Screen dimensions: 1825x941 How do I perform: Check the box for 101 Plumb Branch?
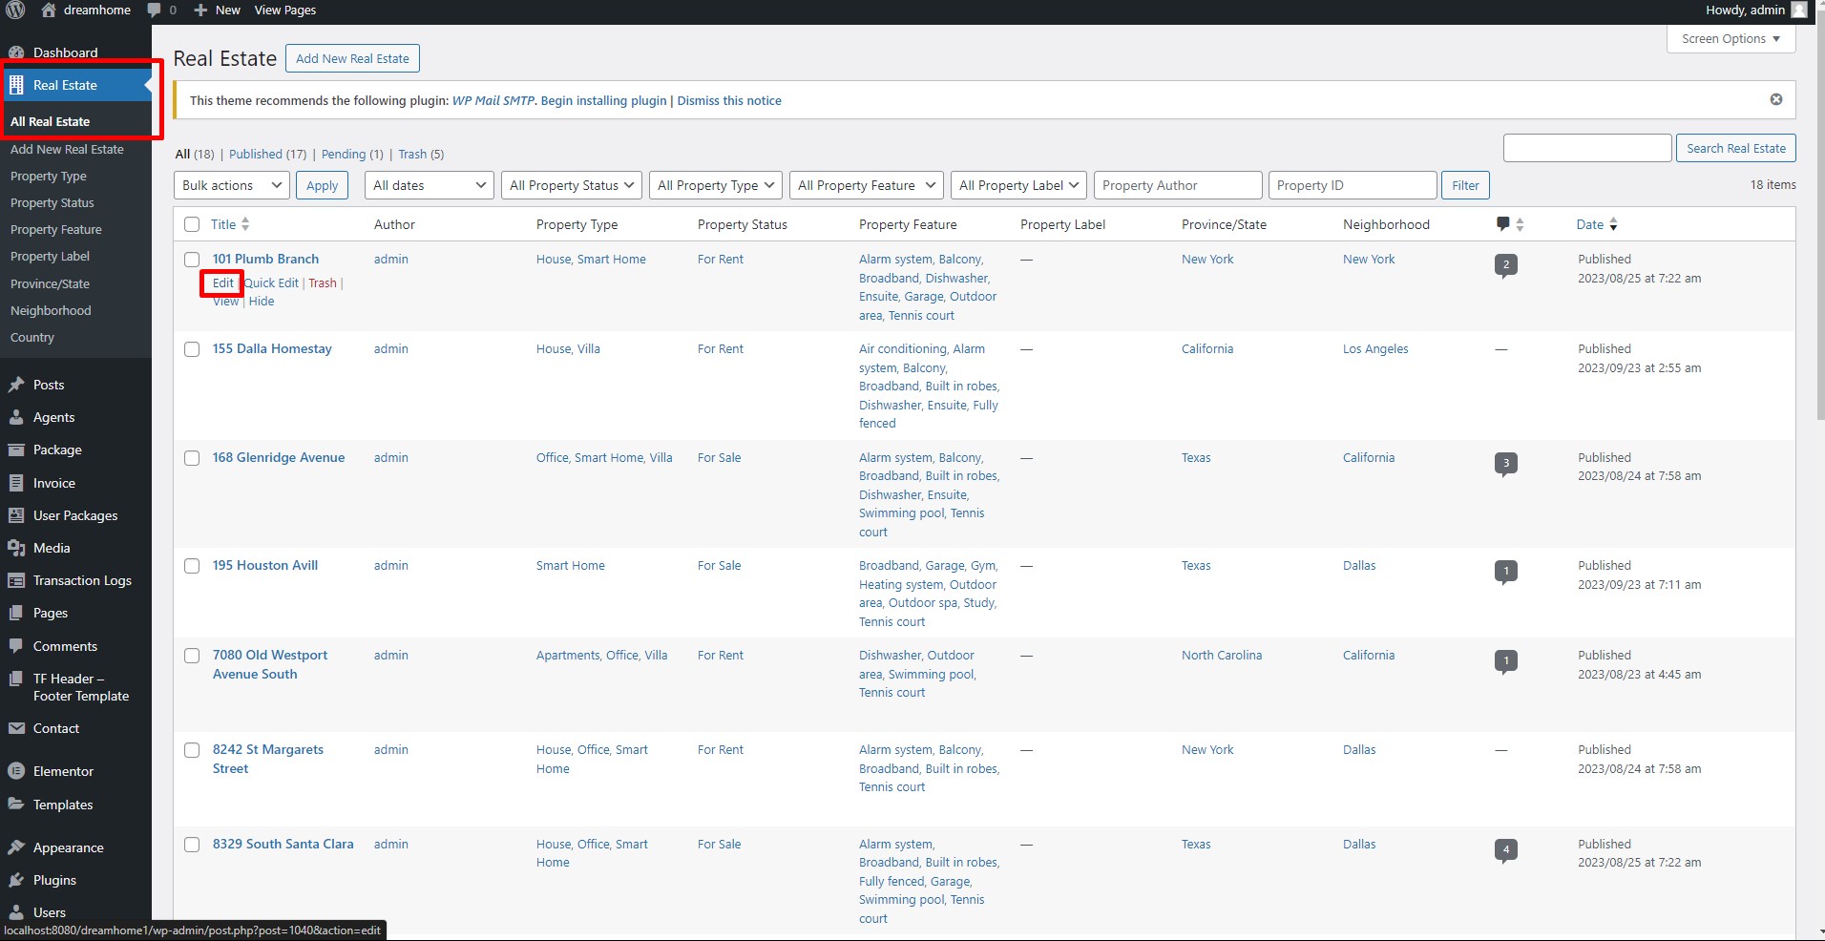click(192, 260)
